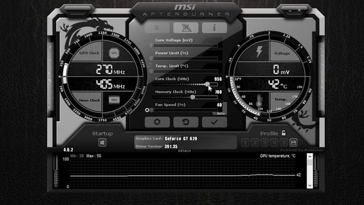The image size is (364, 205).
Task: Click the Core Clock slider handle
Action: (207, 84)
